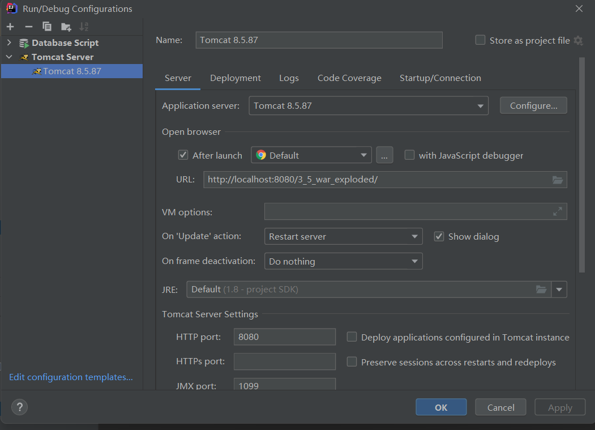Click the HTTP port input field
This screenshot has height=430, width=595.
(x=284, y=337)
